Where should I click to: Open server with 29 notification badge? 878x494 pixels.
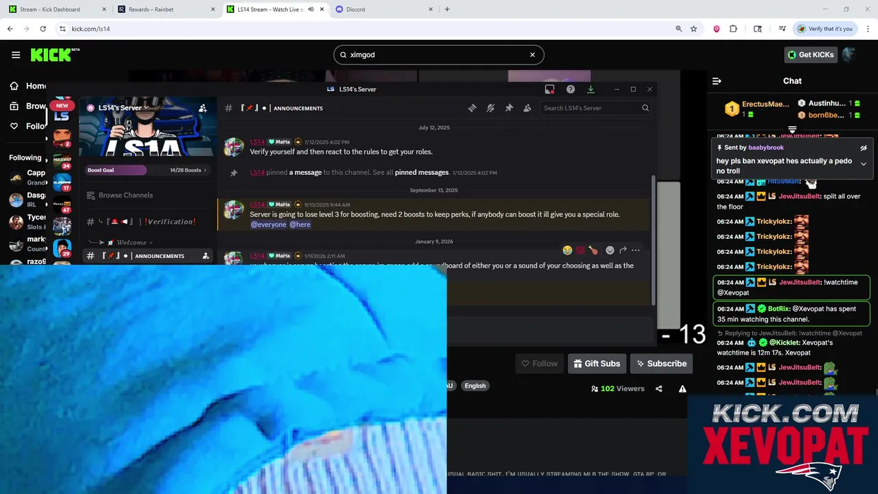[62, 248]
